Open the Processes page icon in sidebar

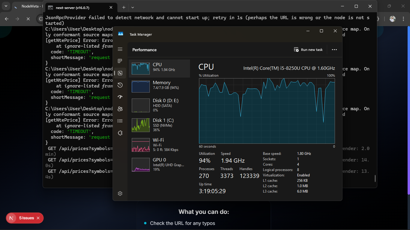pos(120,61)
